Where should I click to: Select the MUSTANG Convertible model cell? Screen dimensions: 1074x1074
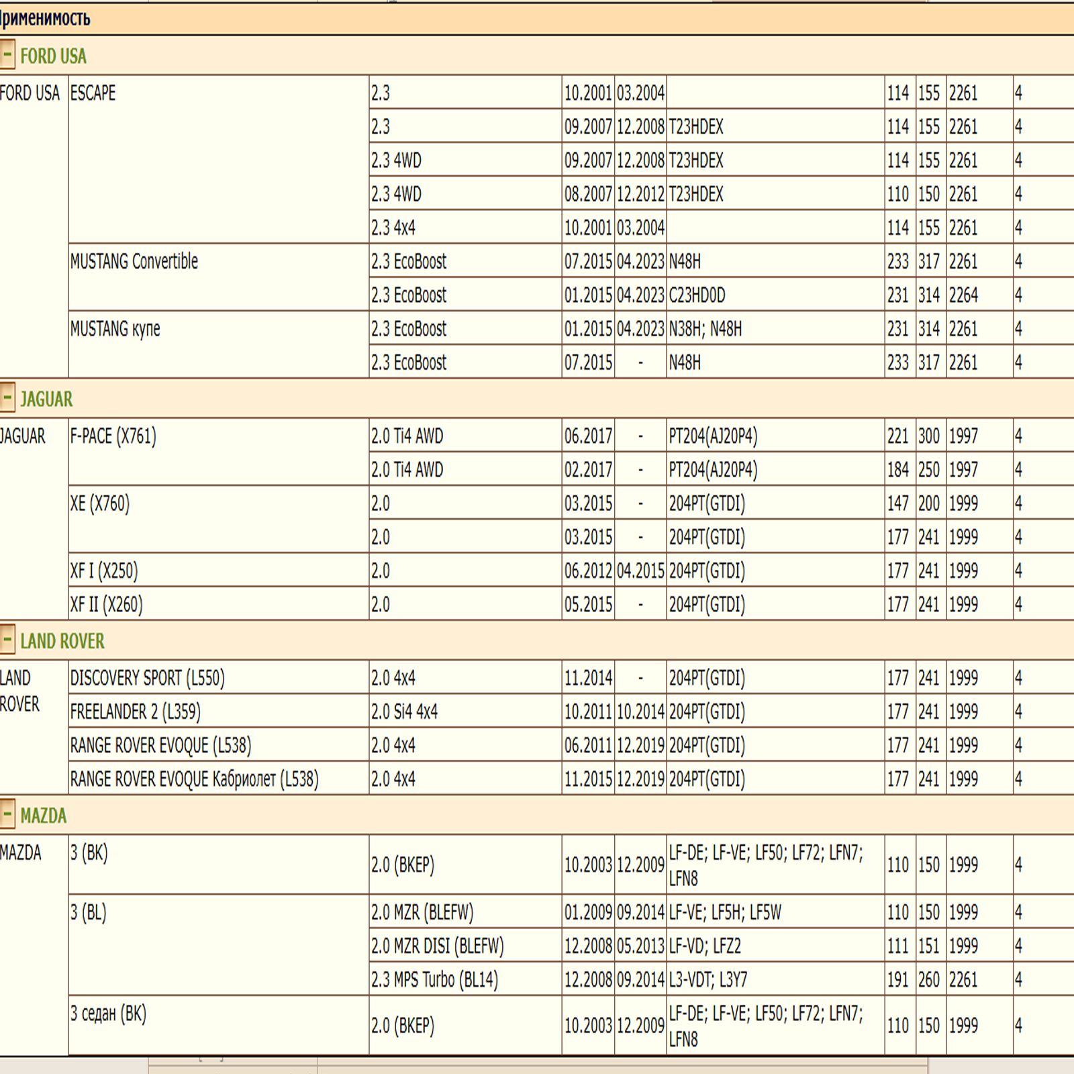134,261
